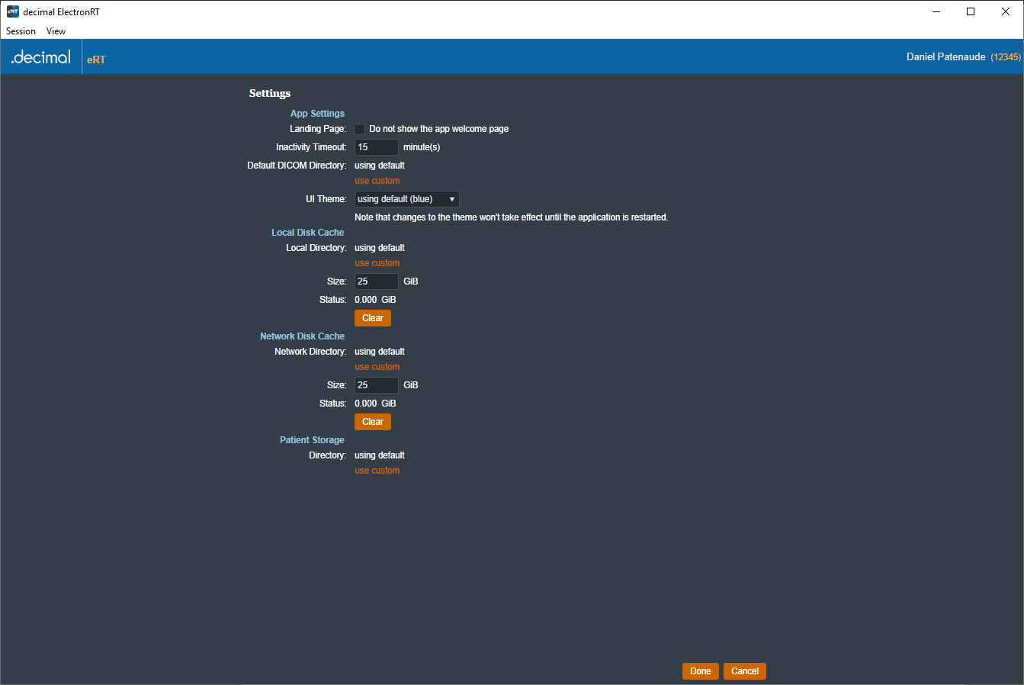This screenshot has width=1024, height=685.
Task: Click the .decimal logo in header
Action: point(41,57)
